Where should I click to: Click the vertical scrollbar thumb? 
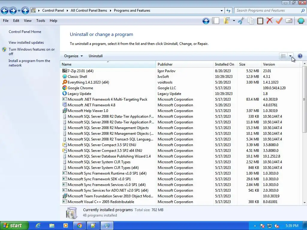click(305, 99)
